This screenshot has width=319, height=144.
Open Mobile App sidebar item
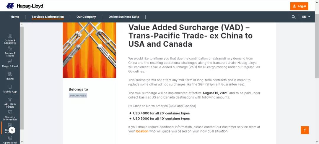pyautogui.click(x=10, y=87)
